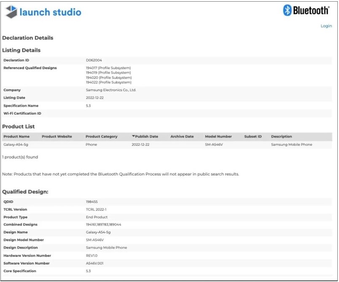
Task: Click the Product Website column header
Action: tap(57, 137)
